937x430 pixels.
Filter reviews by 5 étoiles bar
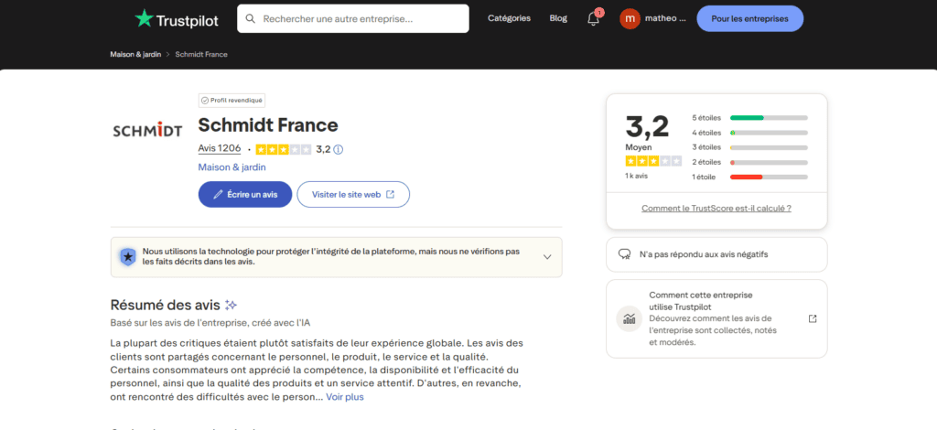[769, 118]
